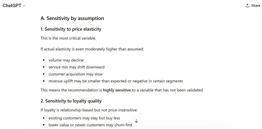Click 'This is the most critical variable' sentence
The image size is (262, 129).
[x=68, y=38]
